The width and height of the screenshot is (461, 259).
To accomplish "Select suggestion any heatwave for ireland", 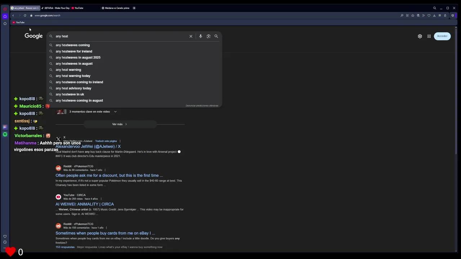I will click(x=134, y=51).
